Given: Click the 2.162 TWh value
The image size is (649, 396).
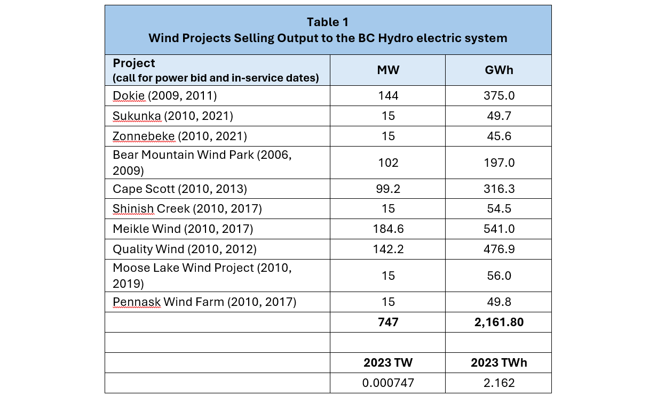Looking at the screenshot, I should click(x=498, y=383).
